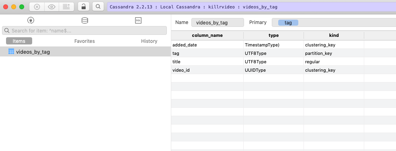Viewport: 396px width, 151px height.
Task: Open the SQL query editor icon
Action: (x=138, y=20)
